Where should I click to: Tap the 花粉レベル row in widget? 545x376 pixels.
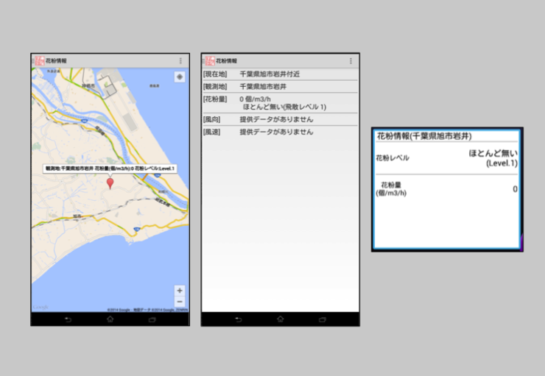[446, 157]
